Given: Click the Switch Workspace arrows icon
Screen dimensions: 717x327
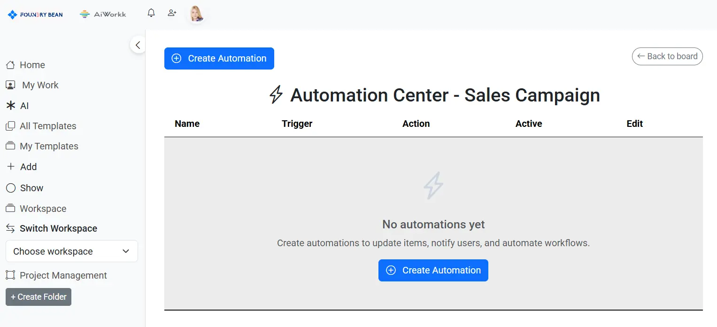Looking at the screenshot, I should coord(10,228).
